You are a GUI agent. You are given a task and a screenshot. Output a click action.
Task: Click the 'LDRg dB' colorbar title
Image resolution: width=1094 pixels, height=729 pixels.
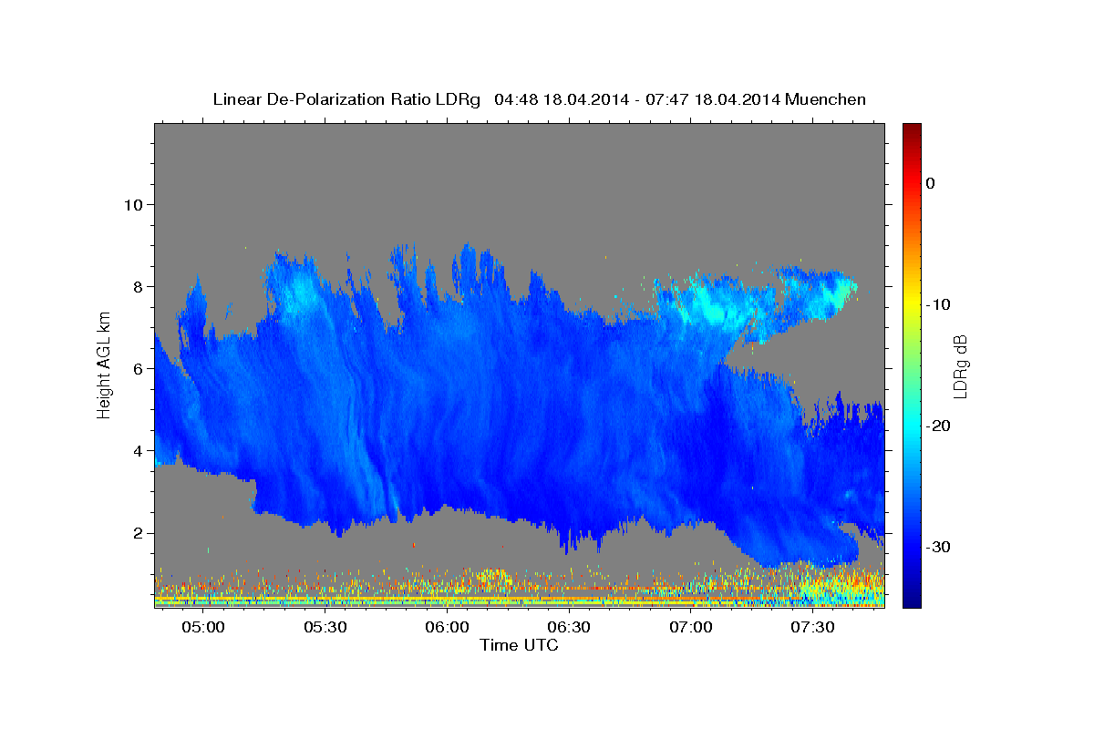point(960,366)
